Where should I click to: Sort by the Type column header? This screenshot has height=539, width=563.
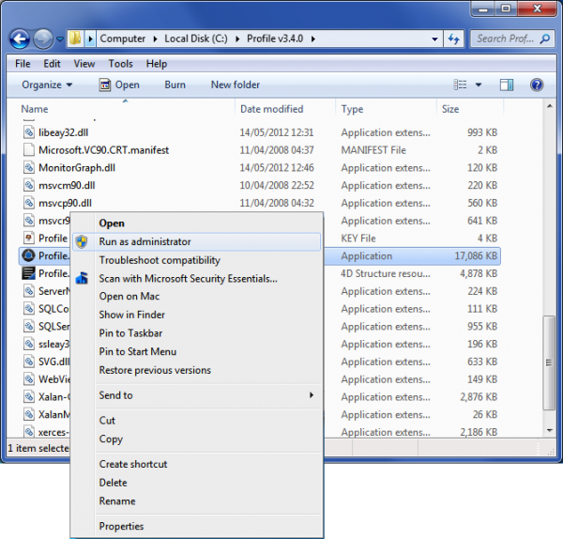(x=352, y=109)
